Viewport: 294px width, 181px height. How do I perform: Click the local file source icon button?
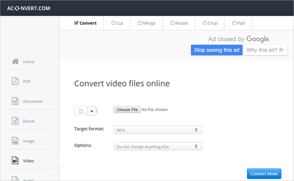click(81, 111)
